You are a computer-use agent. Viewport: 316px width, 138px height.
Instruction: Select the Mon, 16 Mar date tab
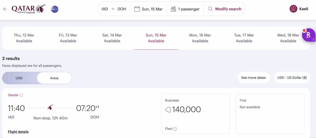click(x=200, y=38)
